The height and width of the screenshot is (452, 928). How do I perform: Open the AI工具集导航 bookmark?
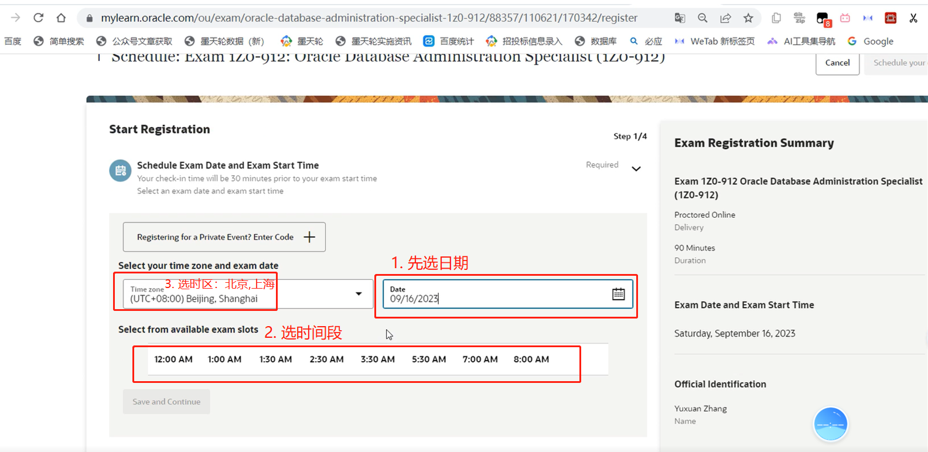point(801,41)
